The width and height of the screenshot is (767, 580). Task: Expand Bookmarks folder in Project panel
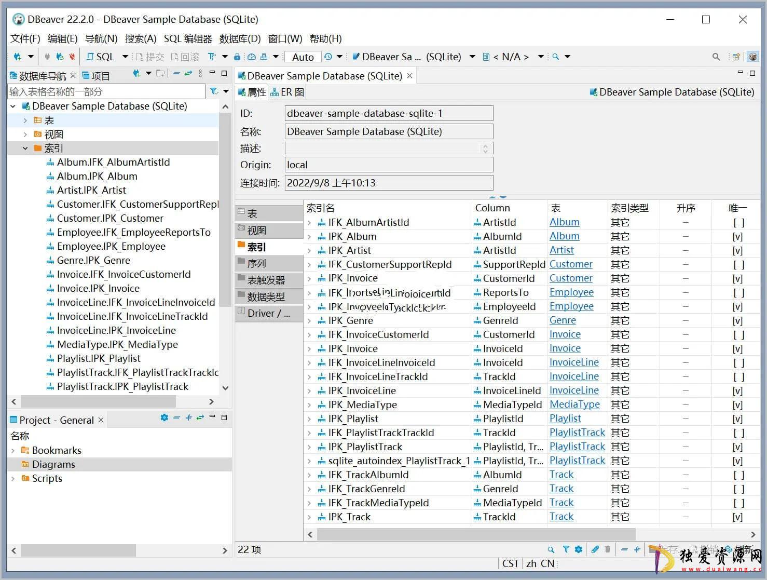[13, 450]
